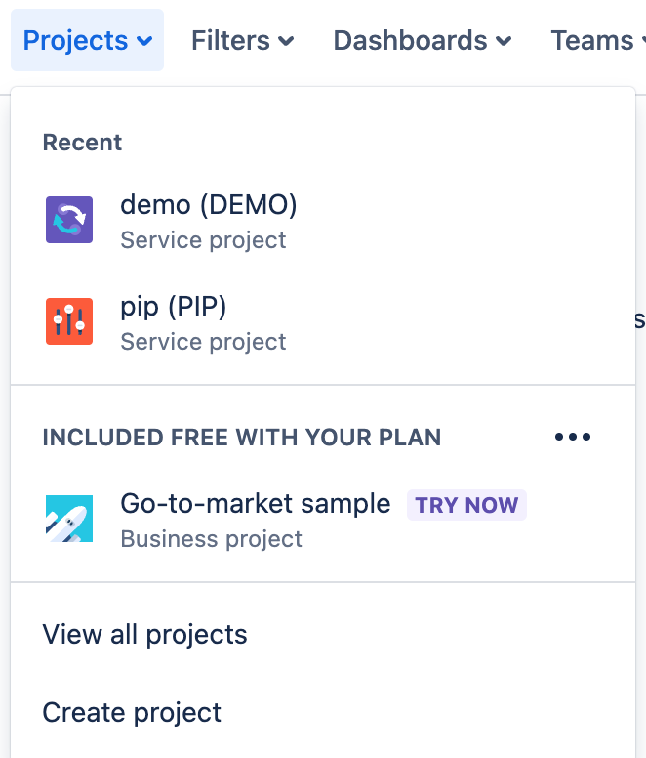The image size is (646, 758).
Task: Open the Go-to-market sample project
Action: tap(255, 504)
